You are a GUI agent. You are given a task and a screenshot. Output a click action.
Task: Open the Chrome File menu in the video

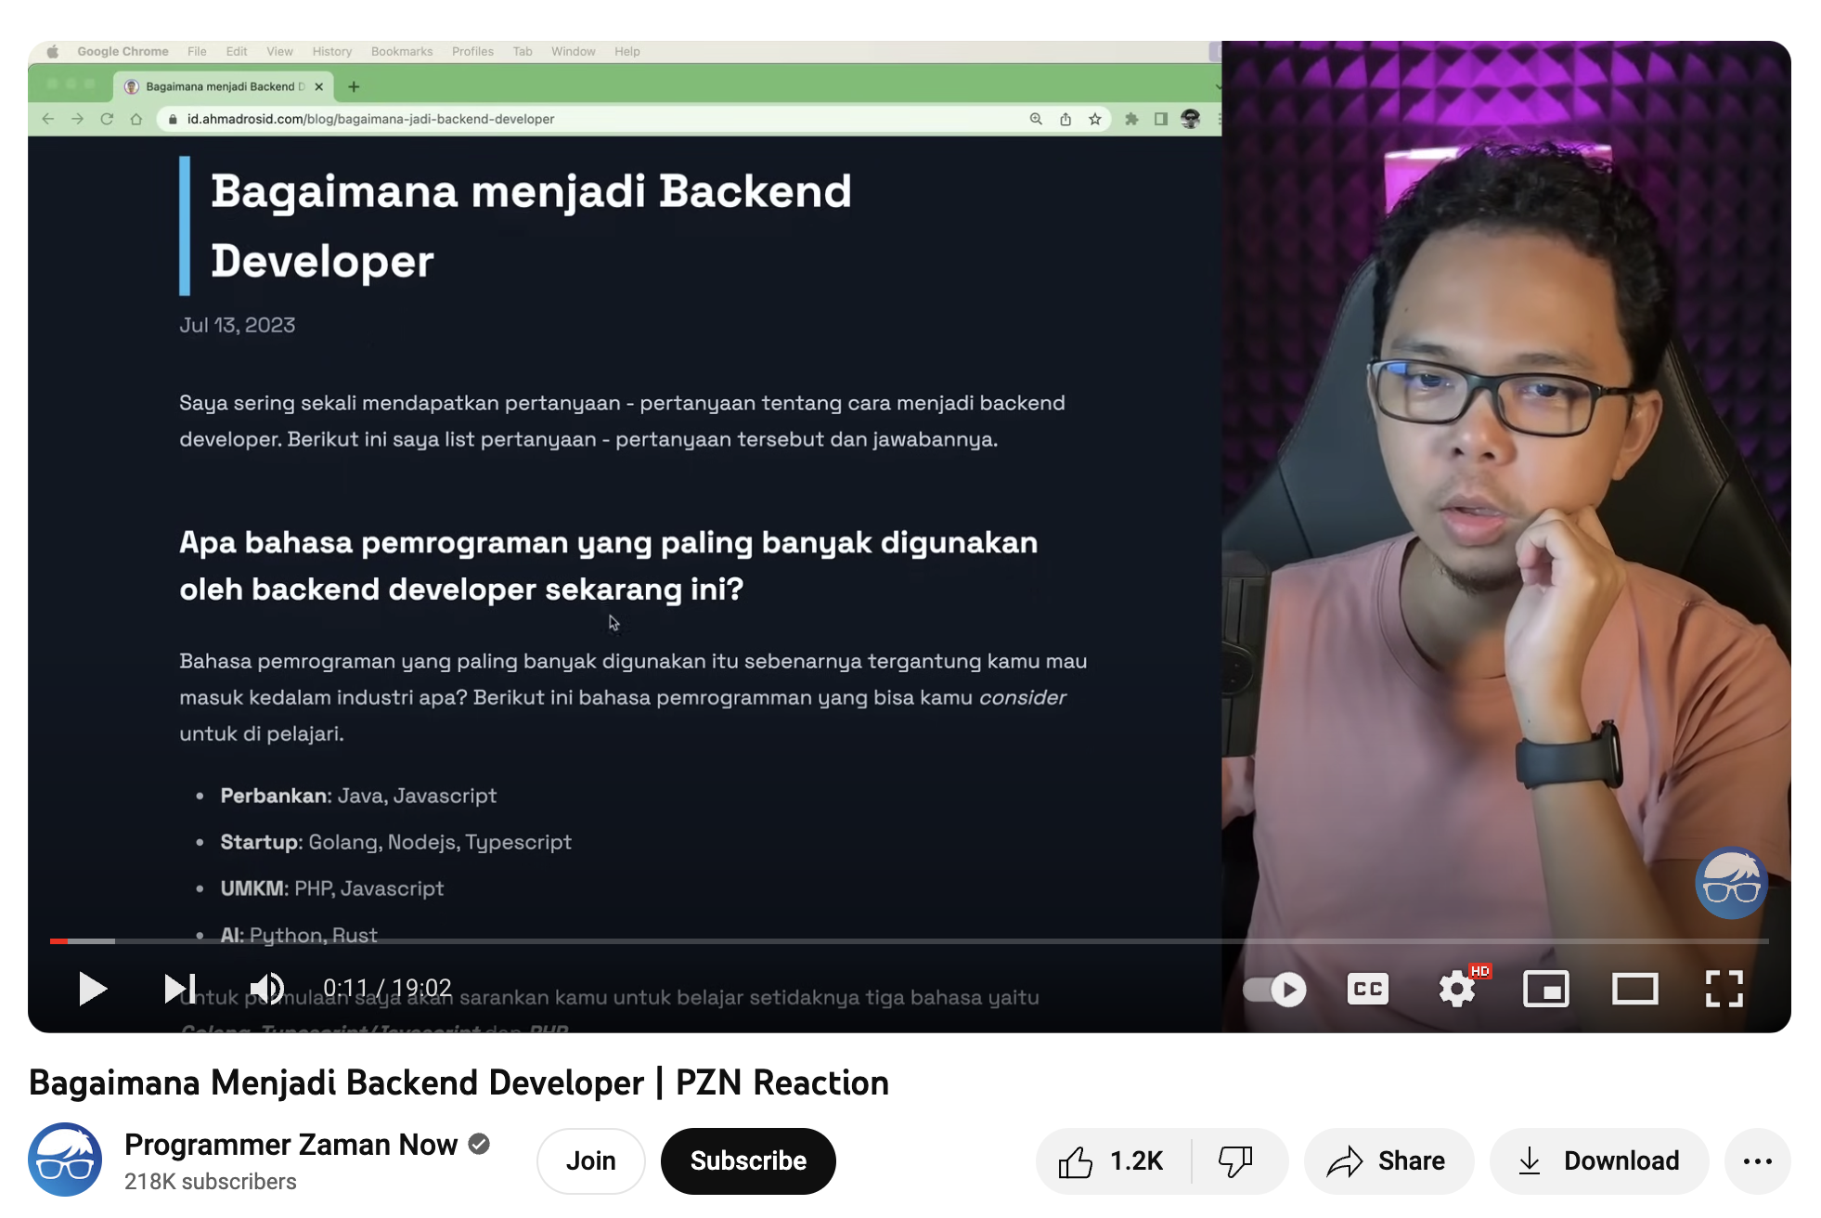197,51
